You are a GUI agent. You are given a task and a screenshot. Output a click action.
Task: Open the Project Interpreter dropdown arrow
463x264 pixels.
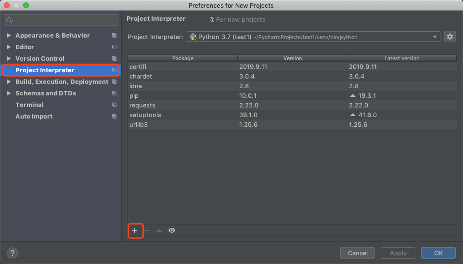435,37
